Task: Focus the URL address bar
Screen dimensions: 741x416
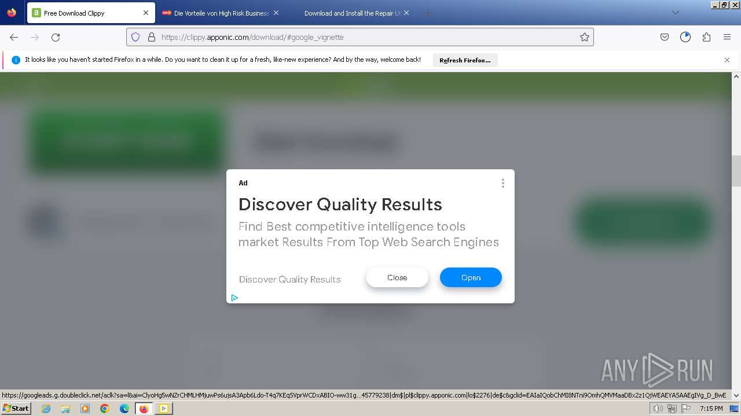Action: point(360,37)
